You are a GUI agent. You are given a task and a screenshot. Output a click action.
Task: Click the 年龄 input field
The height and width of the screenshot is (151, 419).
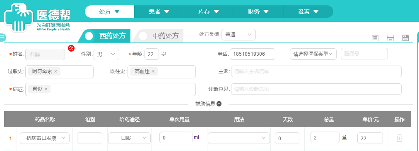(x=152, y=54)
